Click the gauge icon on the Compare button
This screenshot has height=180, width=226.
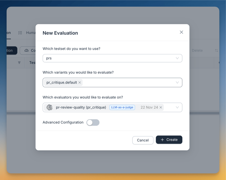click(x=27, y=50)
